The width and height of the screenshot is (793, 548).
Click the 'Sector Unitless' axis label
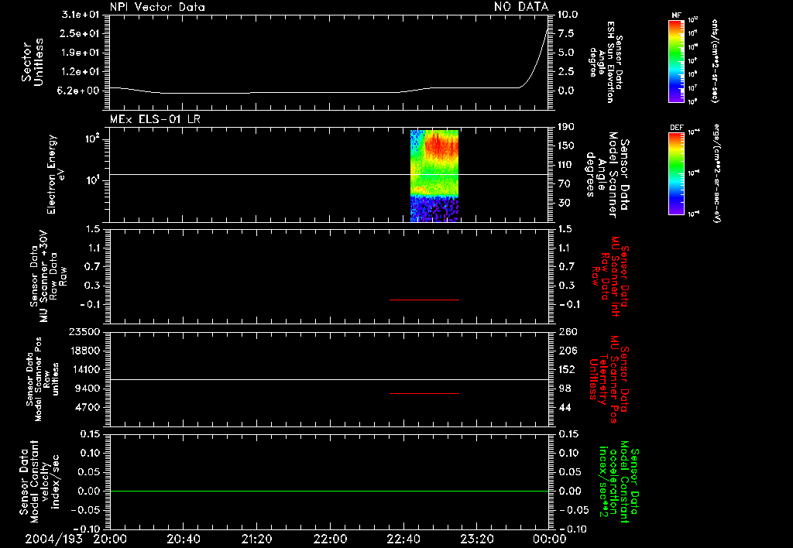click(x=33, y=62)
